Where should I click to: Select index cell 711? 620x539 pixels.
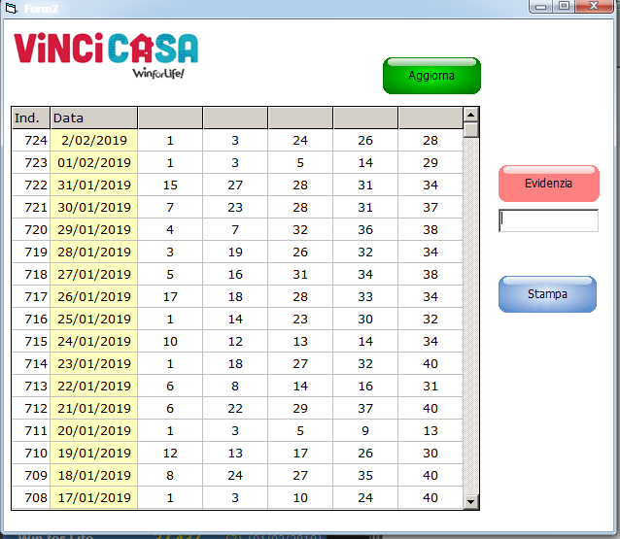(31, 431)
